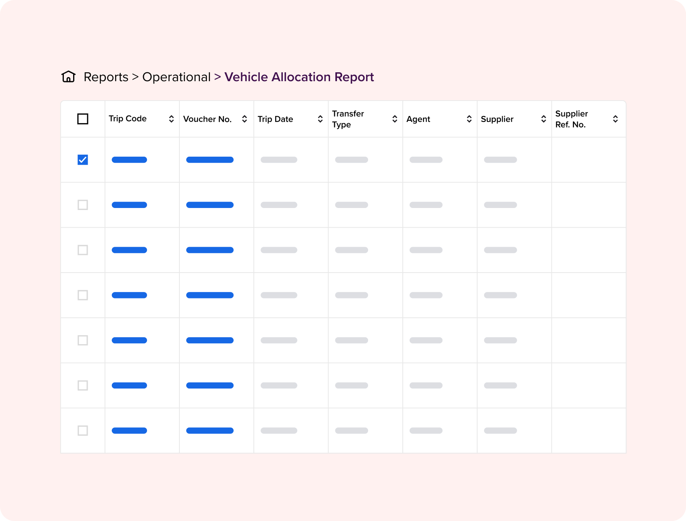
Task: Click the Supplier column sort icon
Action: 543,119
